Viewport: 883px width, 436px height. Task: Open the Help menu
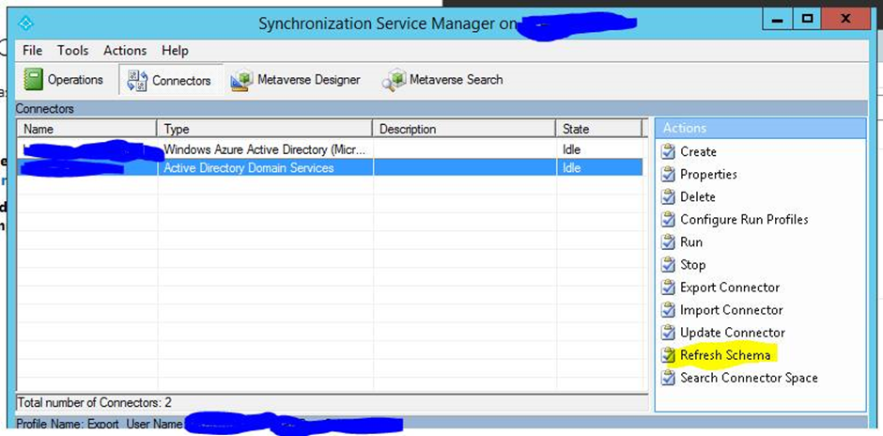pos(175,51)
